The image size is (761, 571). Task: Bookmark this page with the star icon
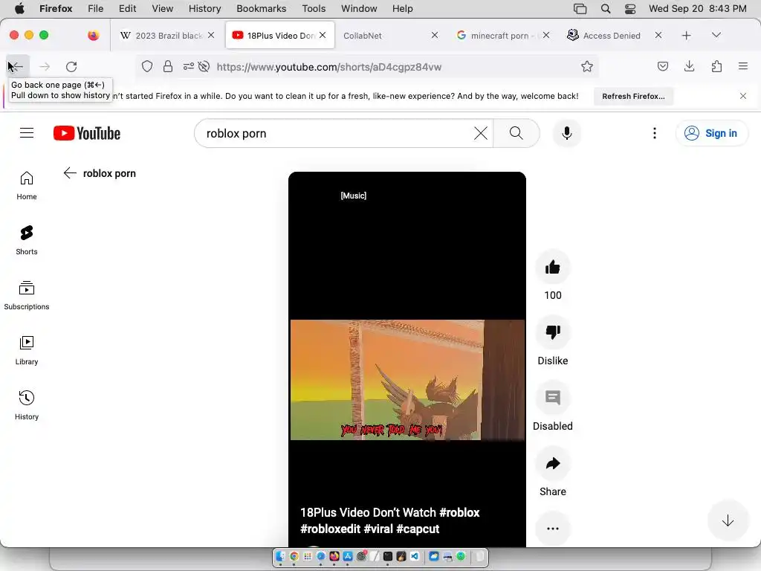pyautogui.click(x=587, y=66)
